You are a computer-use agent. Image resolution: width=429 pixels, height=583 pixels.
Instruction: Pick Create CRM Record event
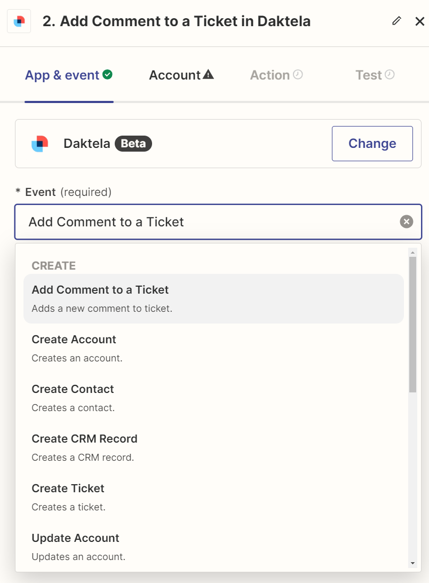[x=84, y=439]
